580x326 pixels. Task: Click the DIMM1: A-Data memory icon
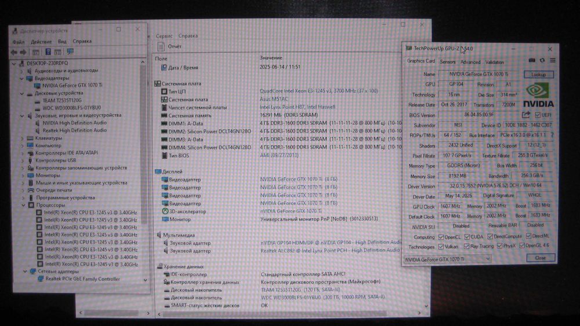164,123
